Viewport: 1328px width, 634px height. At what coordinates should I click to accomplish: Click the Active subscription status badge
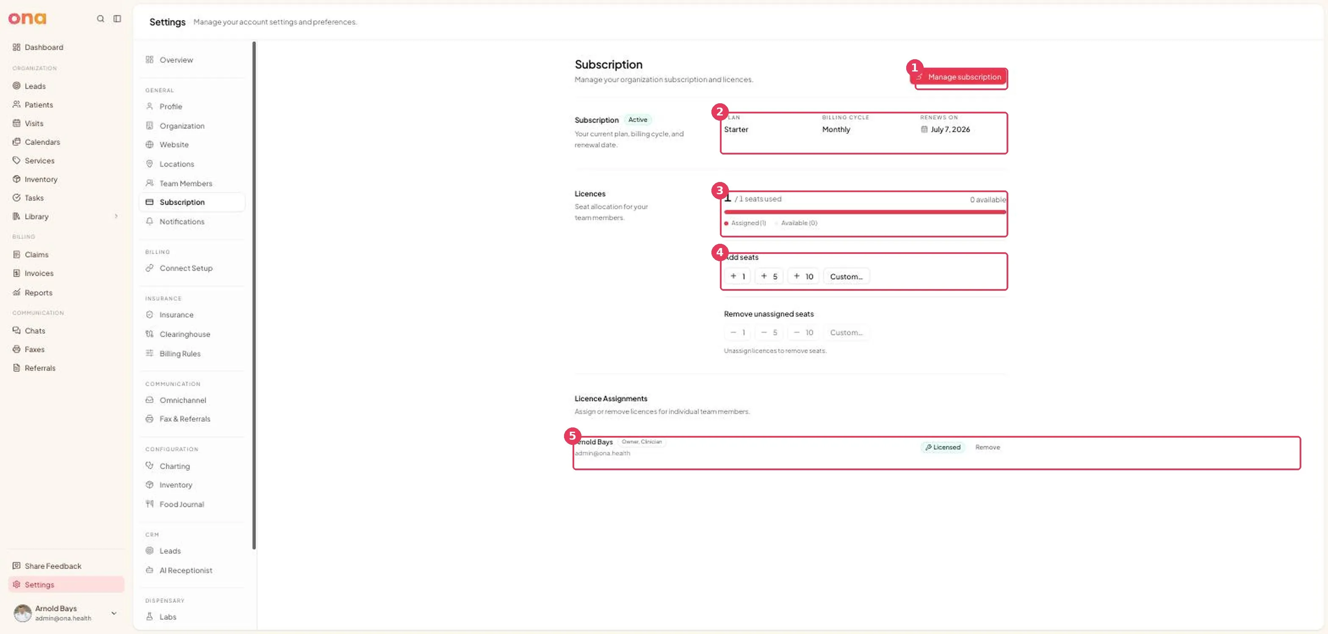pyautogui.click(x=638, y=119)
